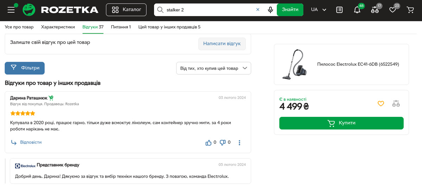Image resolution: width=422 pixels, height=186 pixels.
Task: Click the Є в наявності status
Action: (293, 99)
